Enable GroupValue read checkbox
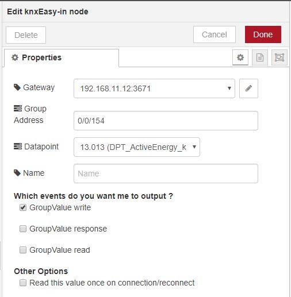This screenshot has height=297, width=291. [x=23, y=250]
